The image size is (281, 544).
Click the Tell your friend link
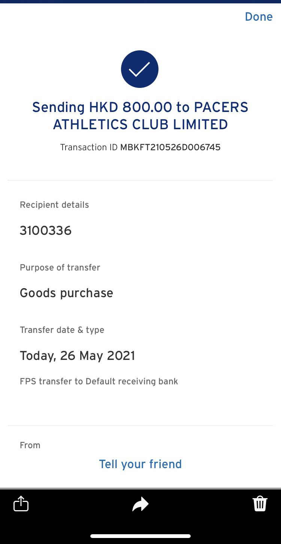click(140, 464)
